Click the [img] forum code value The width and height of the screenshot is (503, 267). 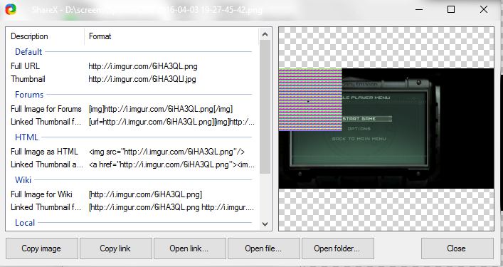coord(161,109)
